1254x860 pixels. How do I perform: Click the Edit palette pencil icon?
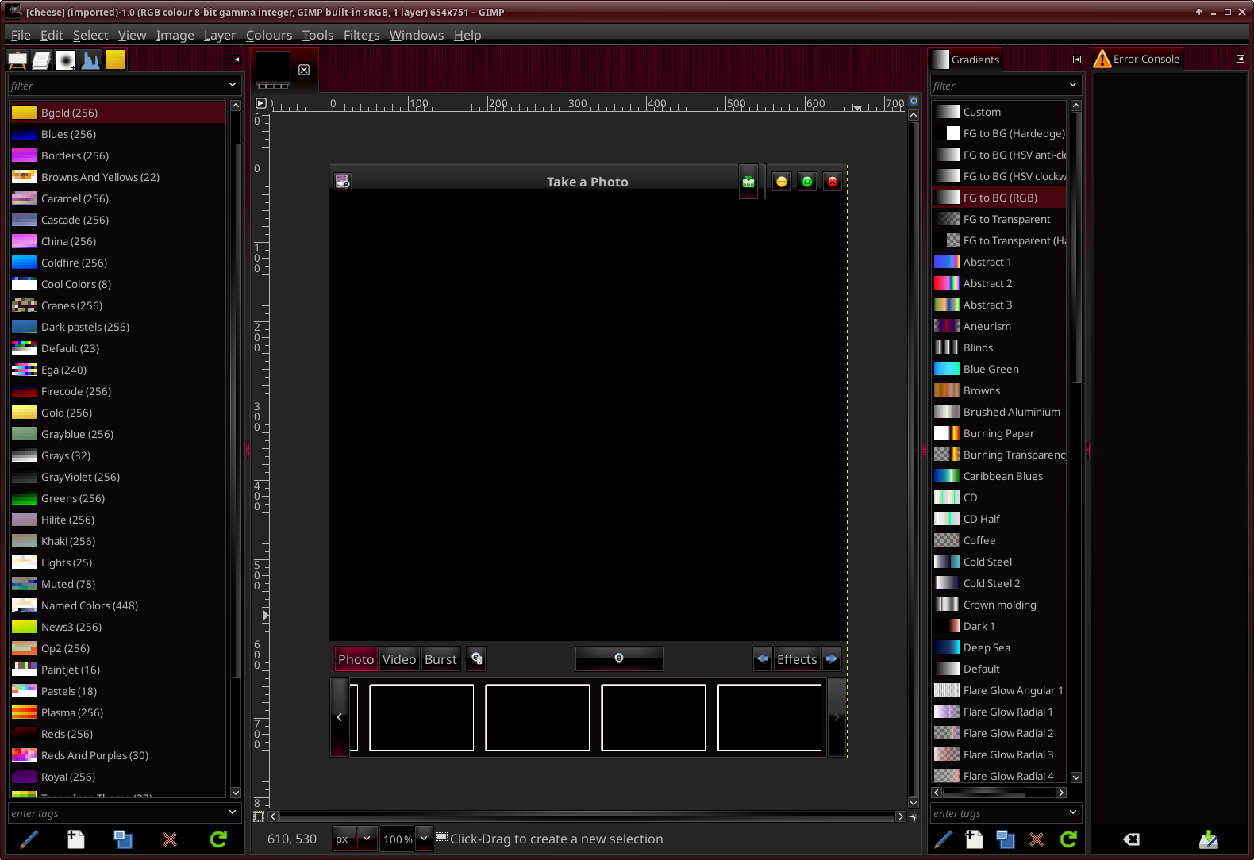pyautogui.click(x=29, y=839)
